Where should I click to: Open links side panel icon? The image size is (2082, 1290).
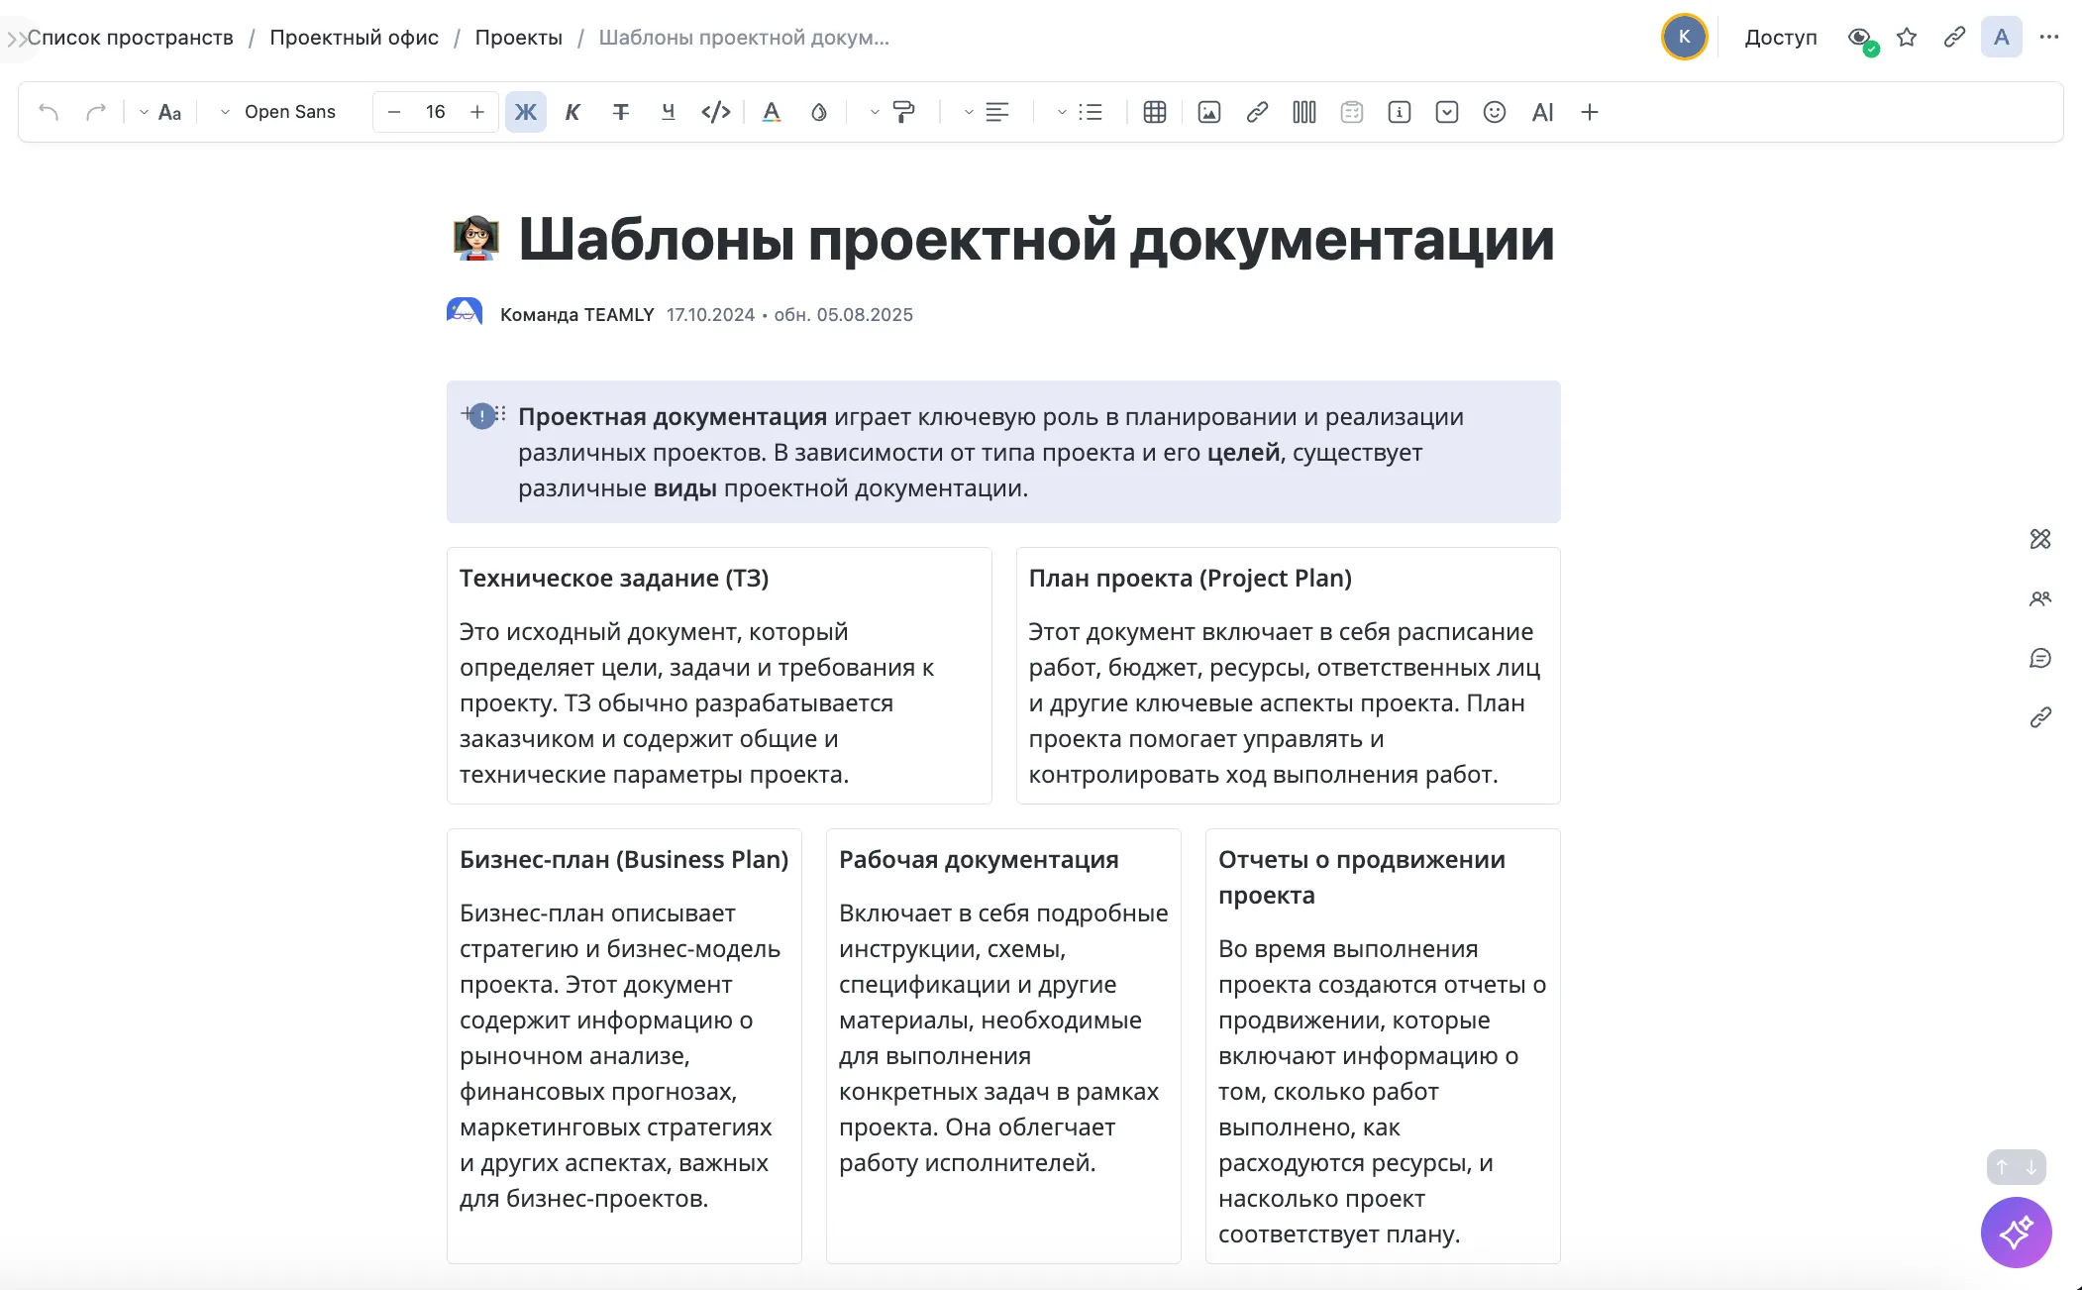click(2040, 717)
